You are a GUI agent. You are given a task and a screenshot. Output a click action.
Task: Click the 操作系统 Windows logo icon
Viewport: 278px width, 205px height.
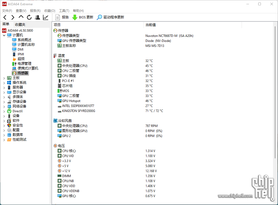click(9, 83)
